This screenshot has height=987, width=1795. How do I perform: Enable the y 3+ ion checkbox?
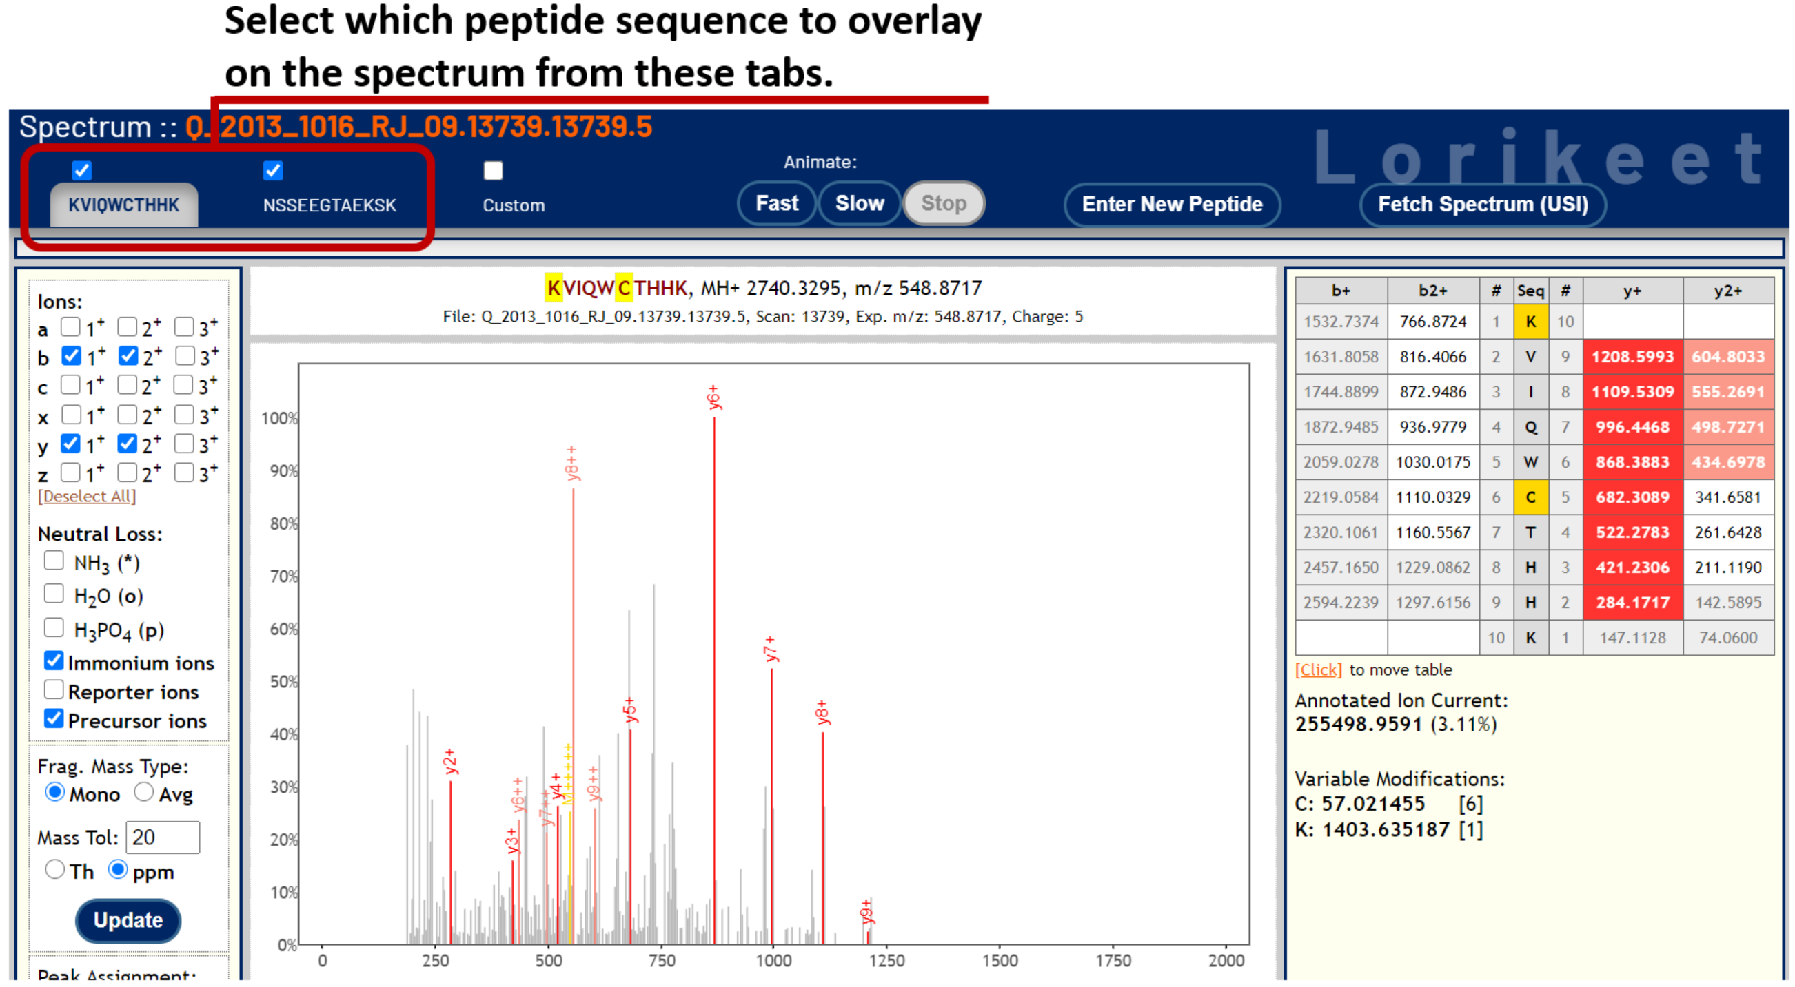click(184, 444)
